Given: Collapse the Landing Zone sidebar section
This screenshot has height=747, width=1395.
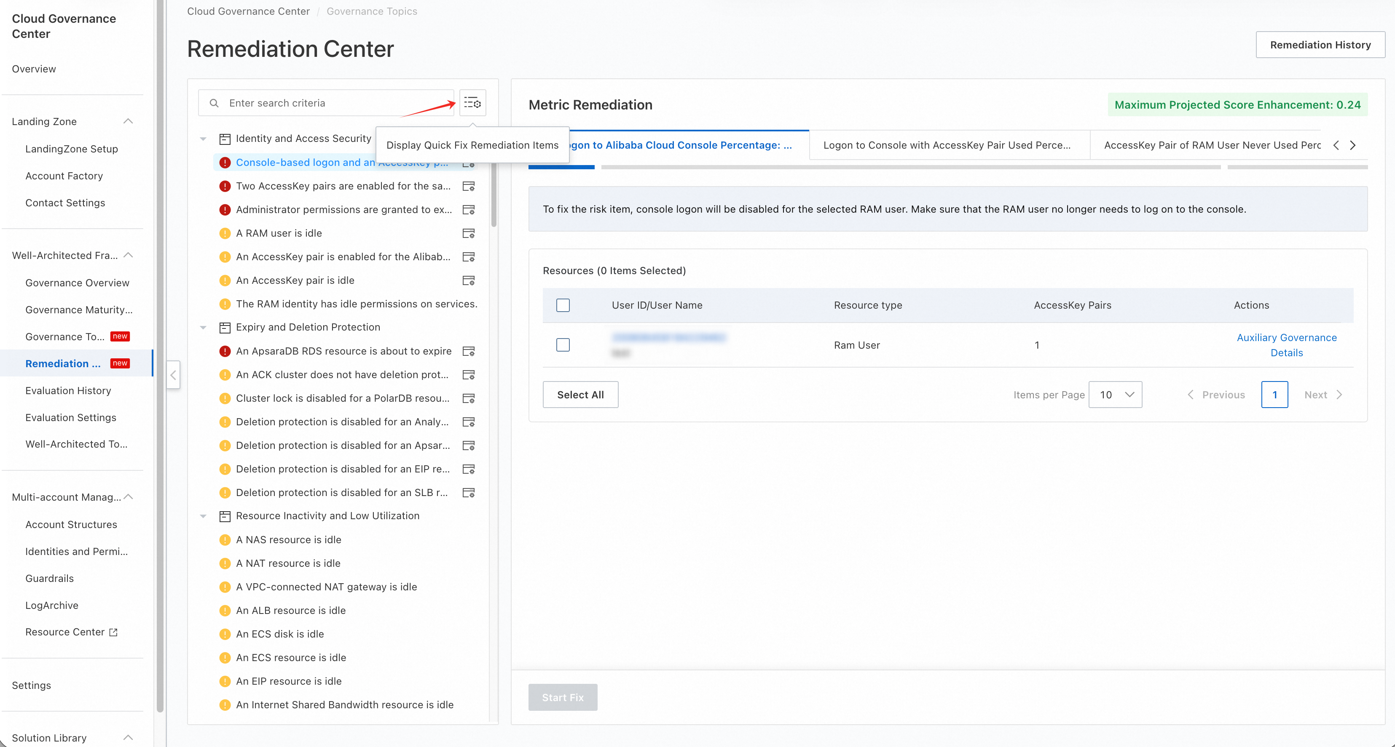Looking at the screenshot, I should coord(129,121).
